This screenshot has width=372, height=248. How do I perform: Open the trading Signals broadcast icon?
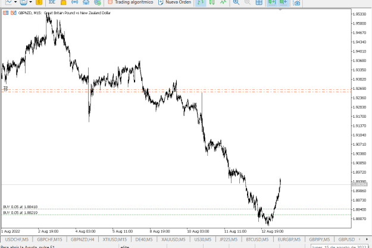click(75, 2)
